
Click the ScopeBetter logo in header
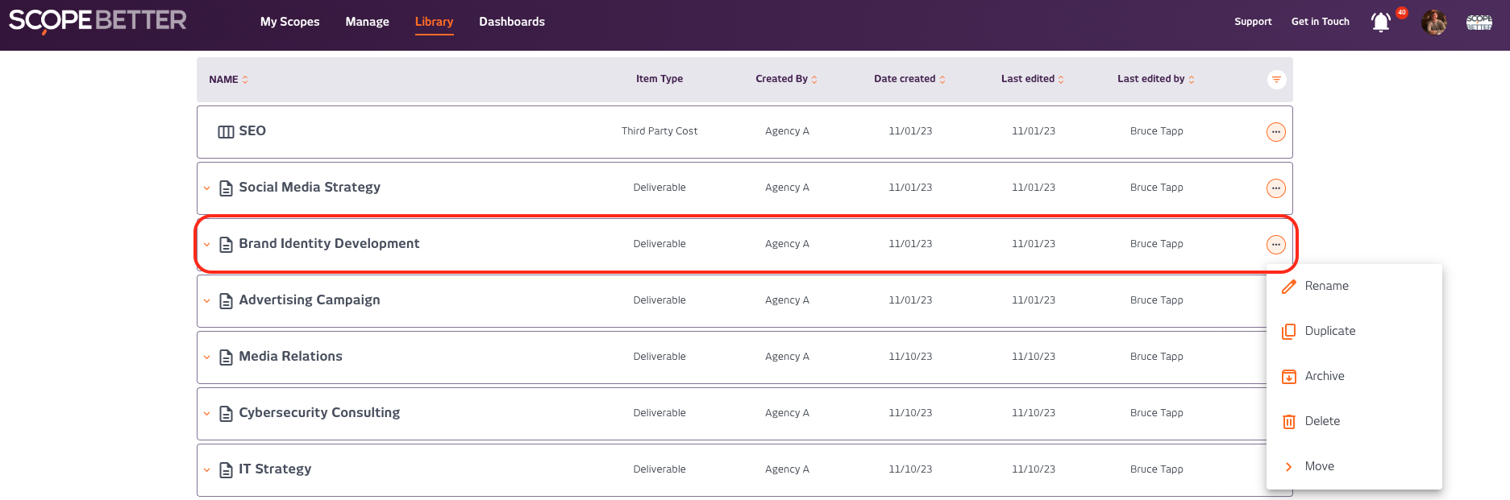(98, 21)
